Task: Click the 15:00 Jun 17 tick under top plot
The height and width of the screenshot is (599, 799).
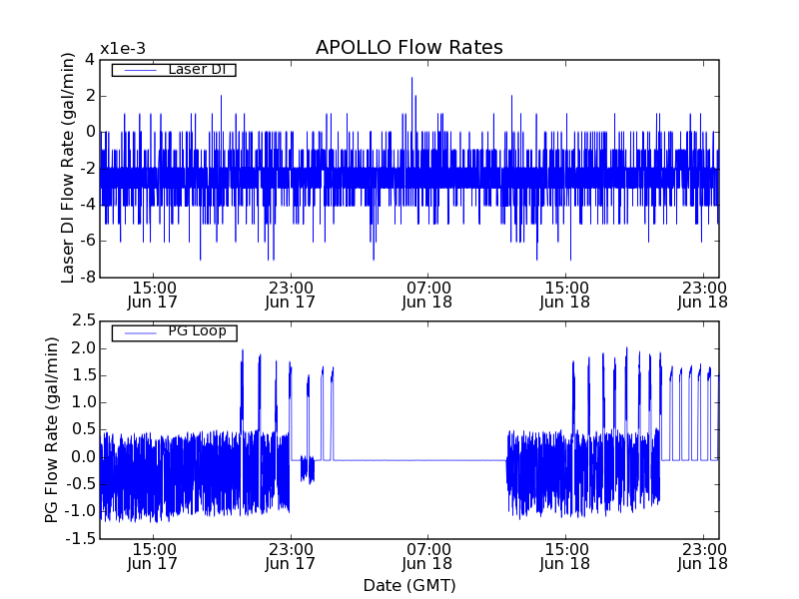Action: click(152, 295)
